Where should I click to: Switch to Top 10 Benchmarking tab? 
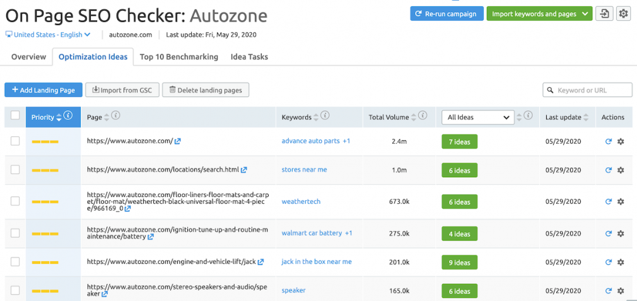(x=178, y=57)
